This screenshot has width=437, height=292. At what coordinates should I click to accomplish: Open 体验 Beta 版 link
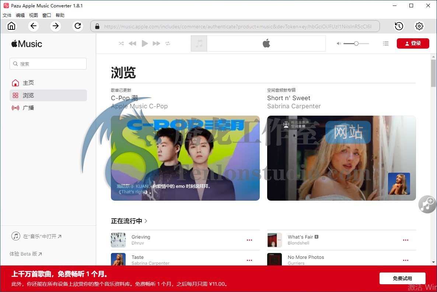26,254
